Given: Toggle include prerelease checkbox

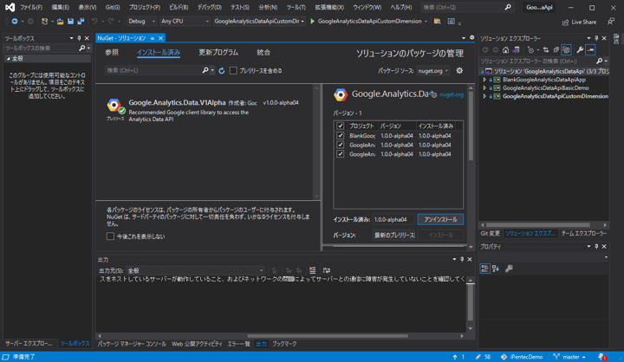Looking at the screenshot, I should [233, 70].
